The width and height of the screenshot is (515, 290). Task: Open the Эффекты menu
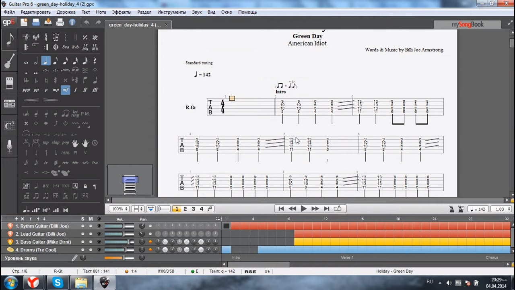[x=122, y=12]
